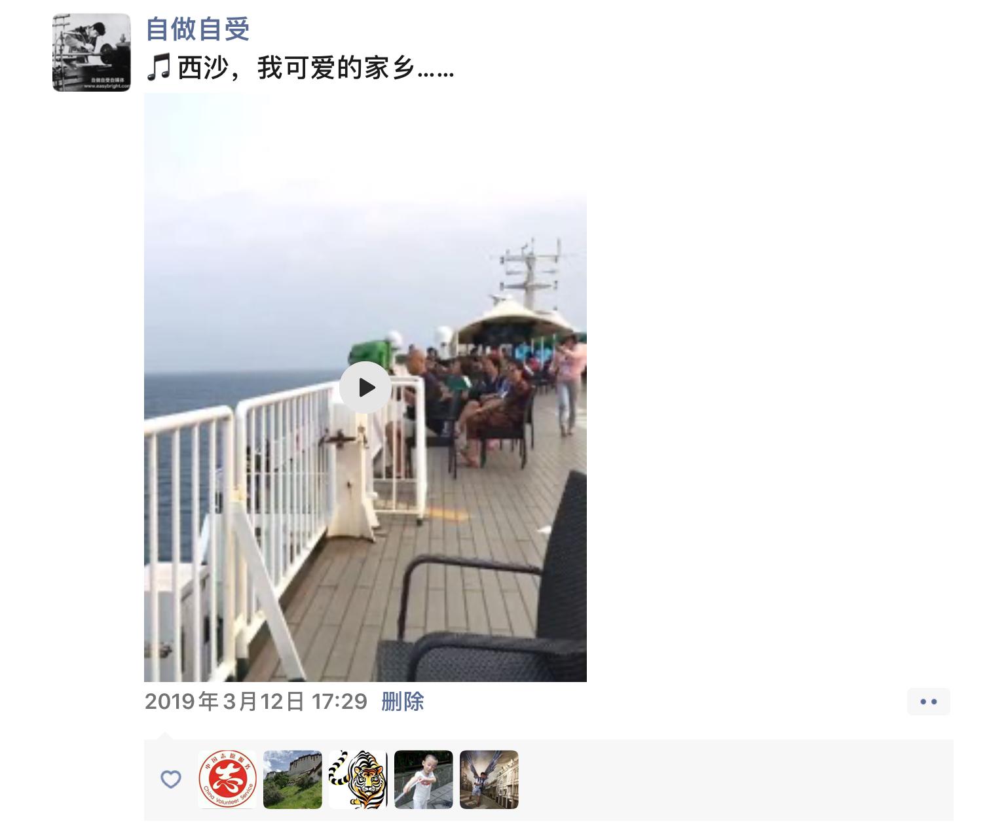Play the ship deck video
This screenshot has width=1006, height=828.
click(x=365, y=387)
